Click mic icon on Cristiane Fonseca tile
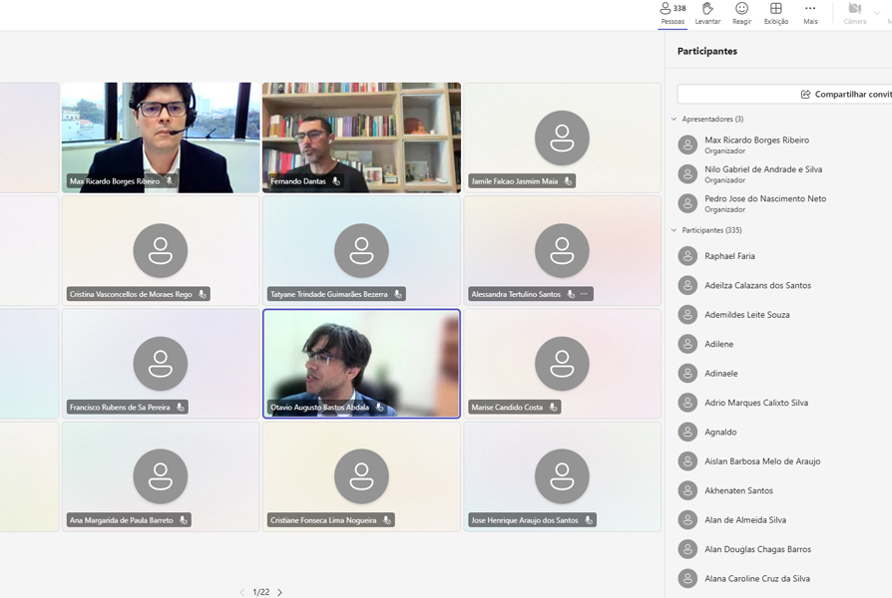This screenshot has width=892, height=598. 387,520
